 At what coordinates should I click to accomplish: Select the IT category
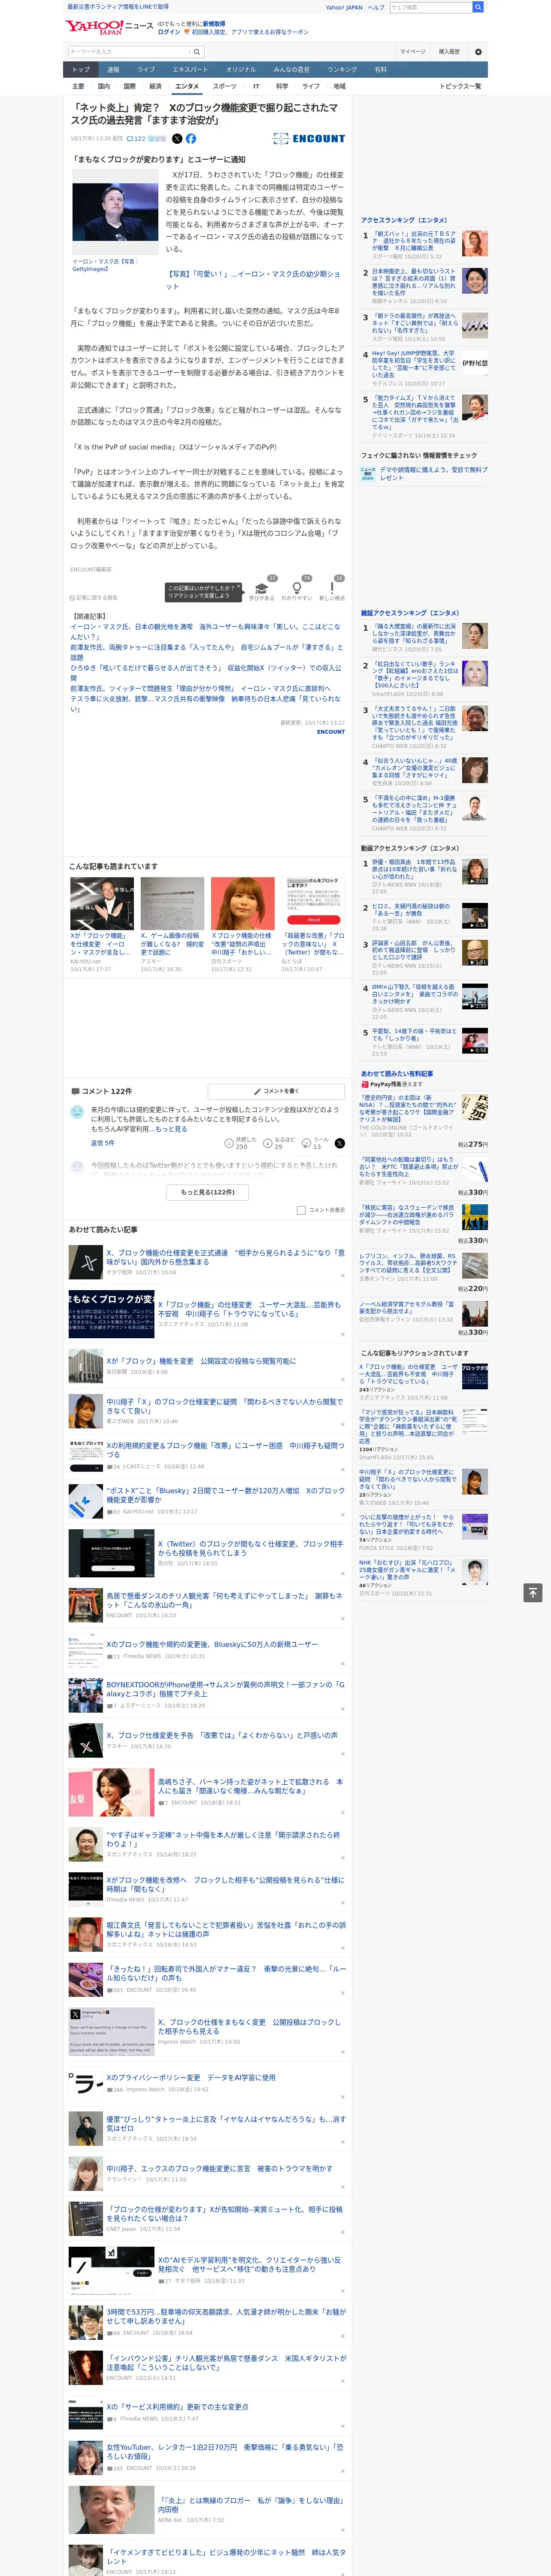tap(256, 86)
